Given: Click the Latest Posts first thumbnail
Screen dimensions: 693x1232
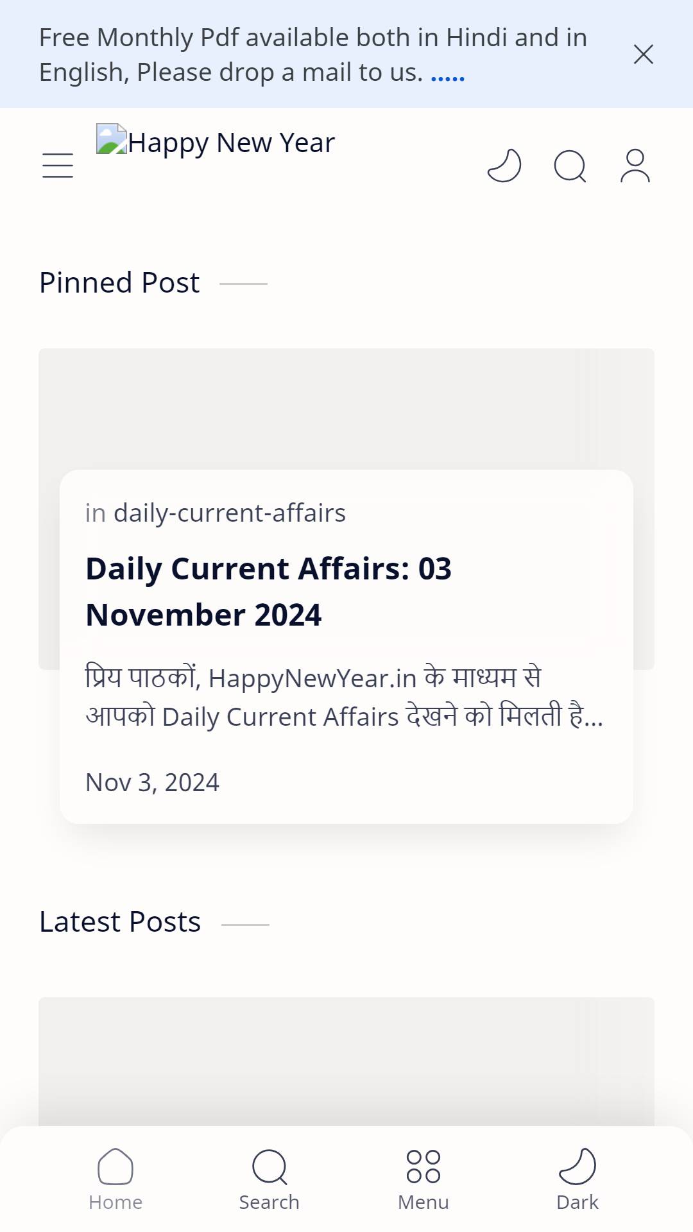Looking at the screenshot, I should pos(346,1061).
